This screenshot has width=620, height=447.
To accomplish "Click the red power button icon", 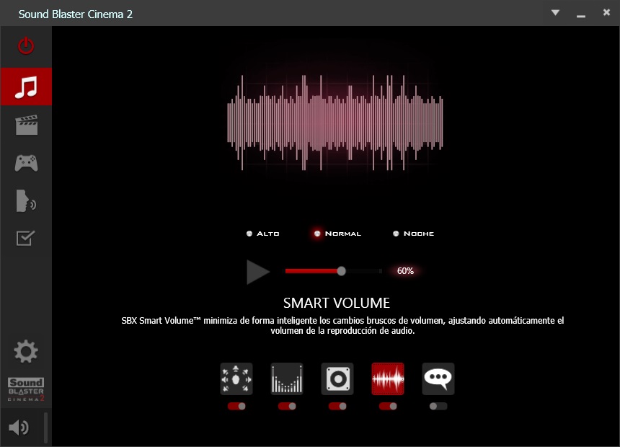I will click(x=26, y=45).
